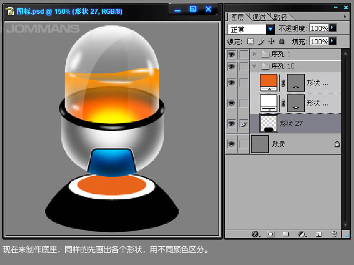This screenshot has height=265, width=354.
Task: Open the 填充 fill slider arrow
Action: 332,41
